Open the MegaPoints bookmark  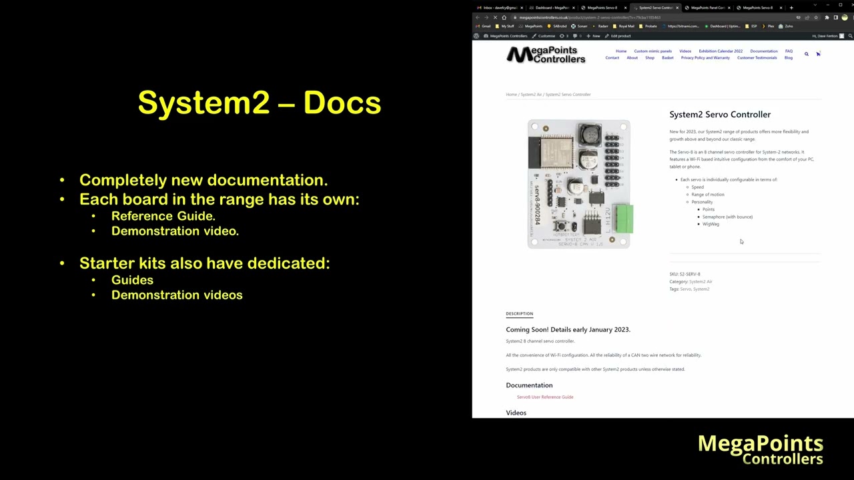tap(530, 26)
